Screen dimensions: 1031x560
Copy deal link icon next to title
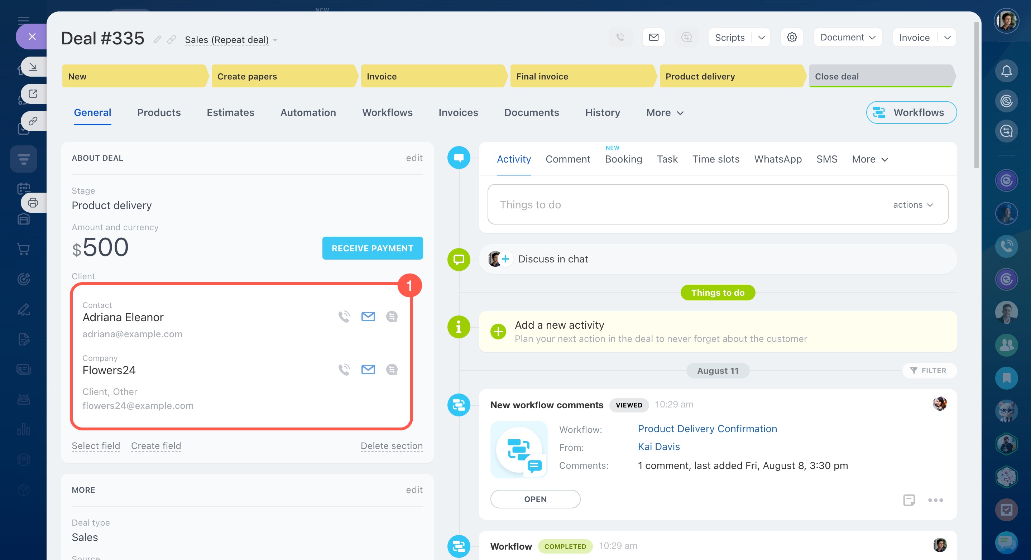coord(172,40)
